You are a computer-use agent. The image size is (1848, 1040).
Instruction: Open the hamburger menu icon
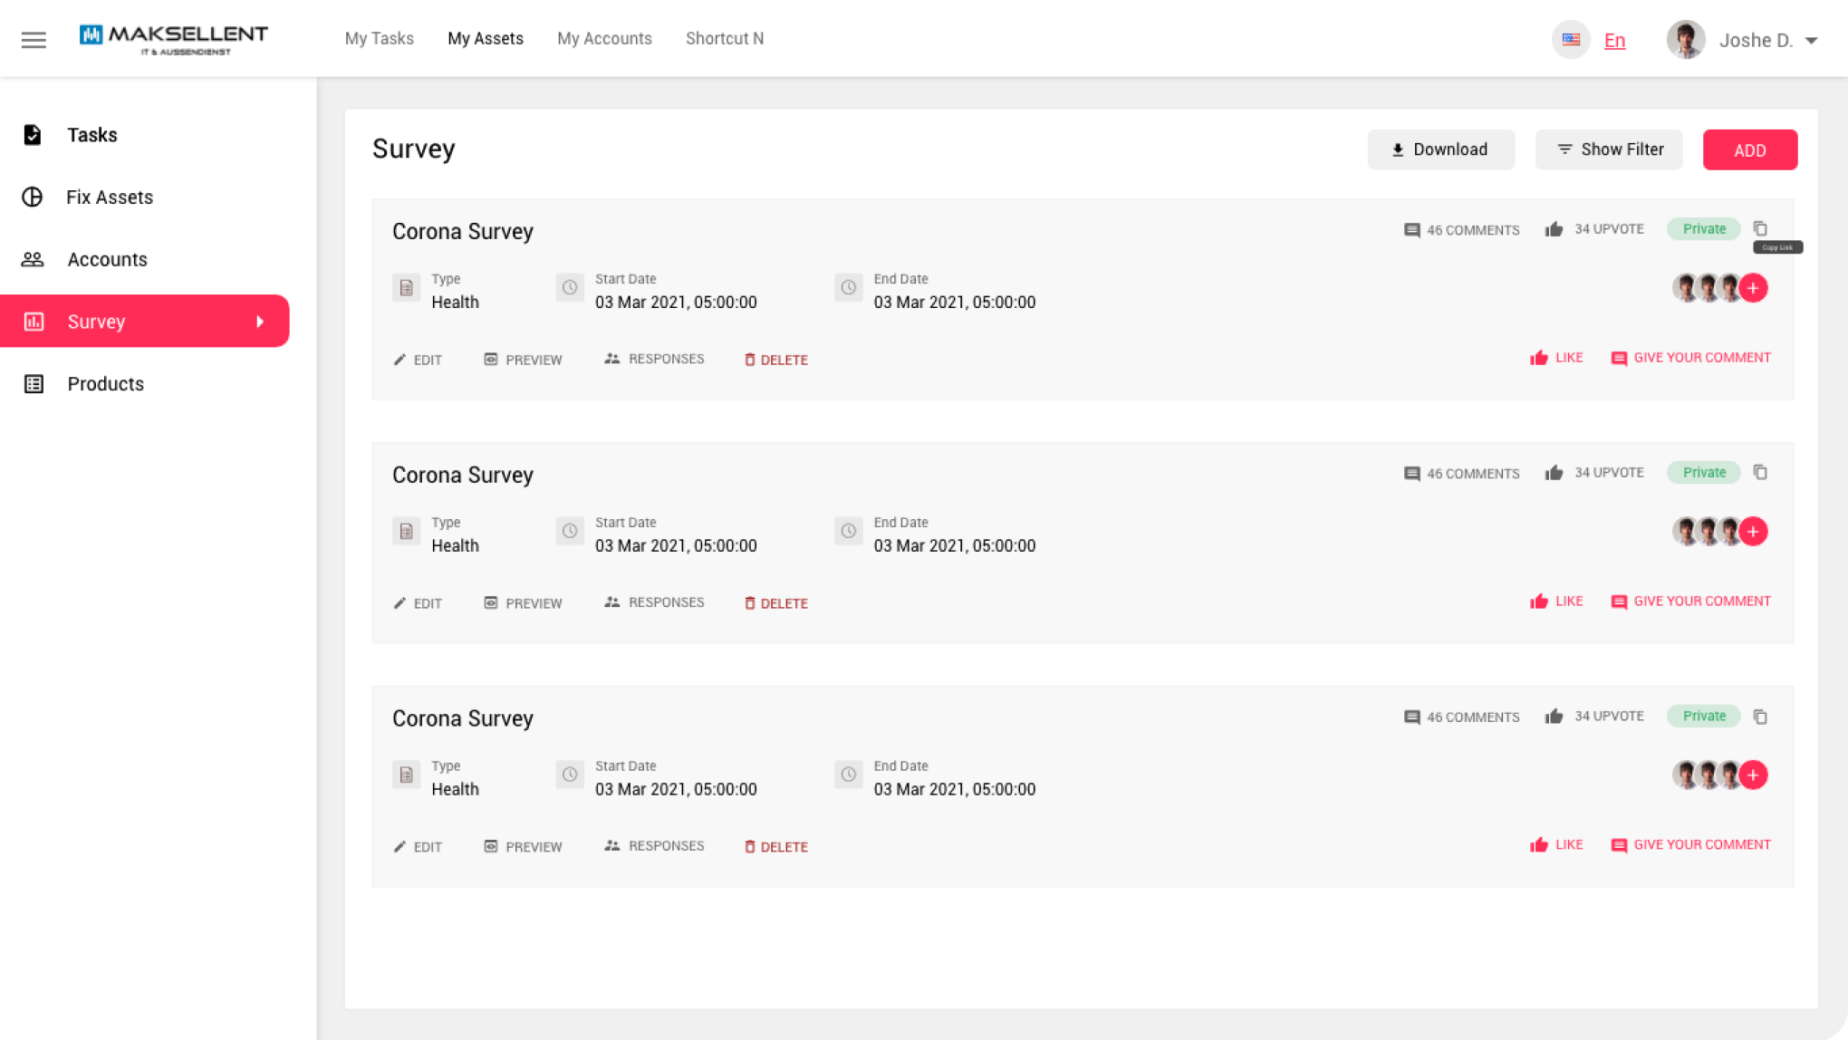[34, 40]
